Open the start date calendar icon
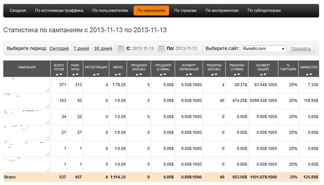The width and height of the screenshot is (324, 185). [121, 49]
